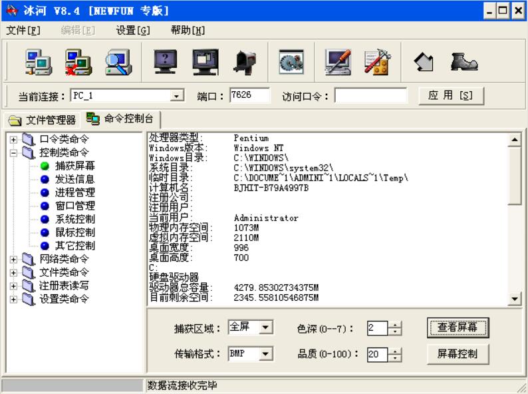528x394 pixels.
Task: Open the 当前连接 PC_1 dropdown
Action: [176, 96]
